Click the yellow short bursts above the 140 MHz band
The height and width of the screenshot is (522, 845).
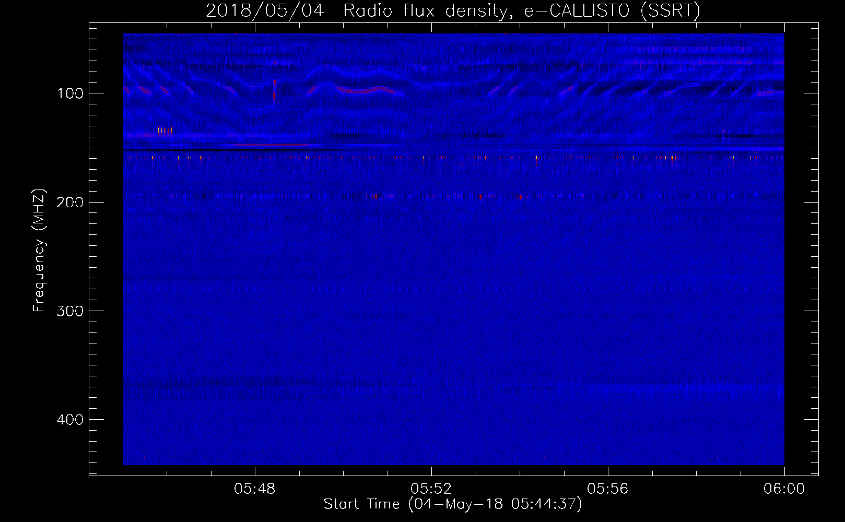coord(165,130)
